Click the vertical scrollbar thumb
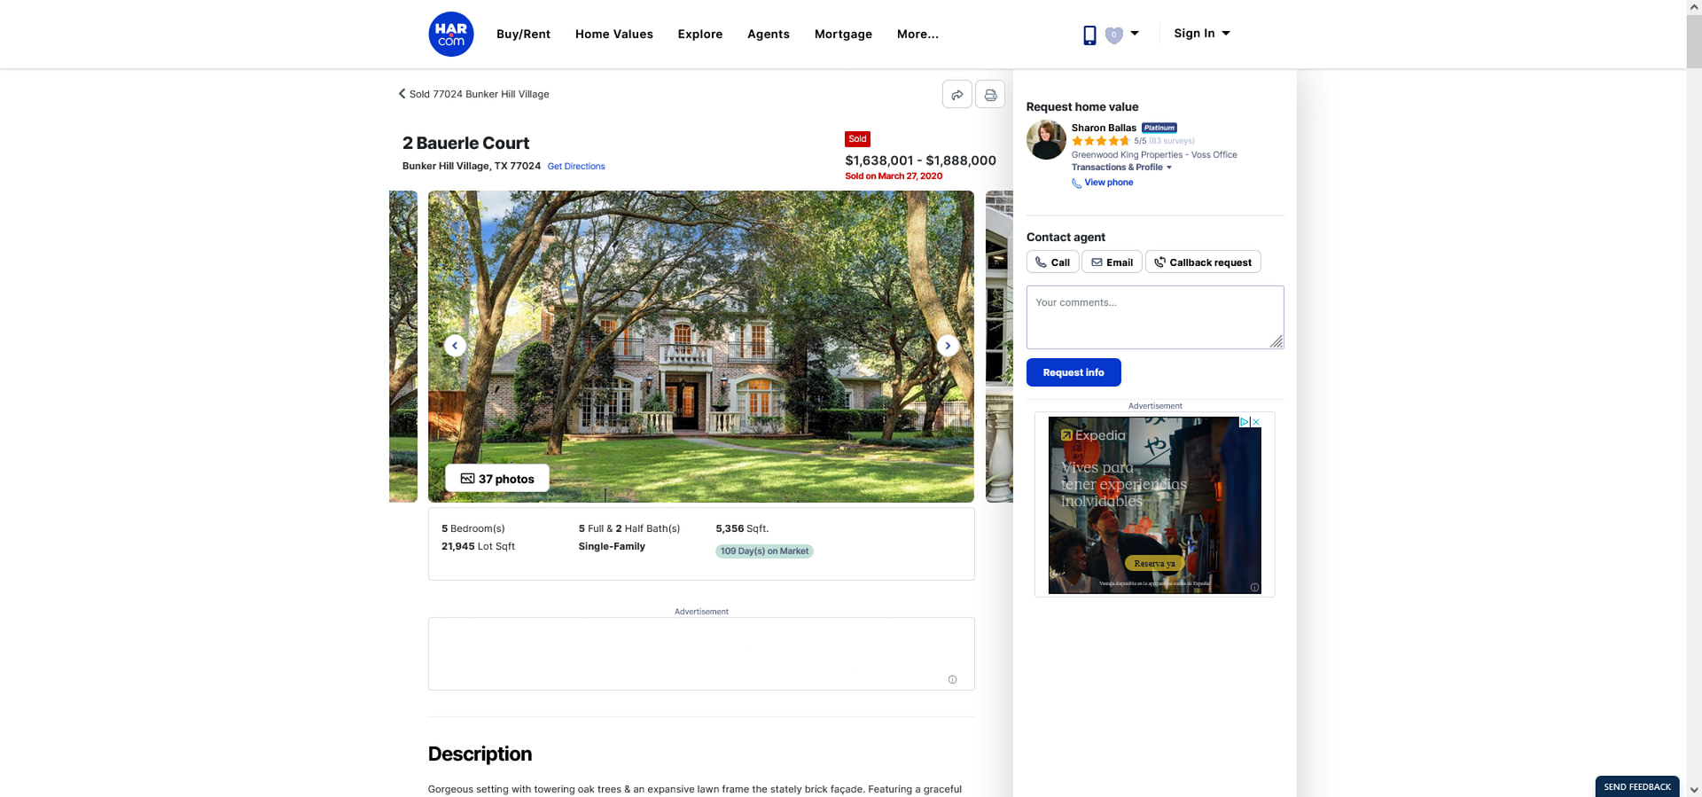1702x797 pixels. [1694, 41]
